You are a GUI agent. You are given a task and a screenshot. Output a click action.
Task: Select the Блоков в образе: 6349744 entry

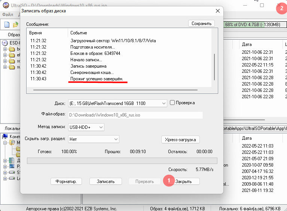point(95,53)
